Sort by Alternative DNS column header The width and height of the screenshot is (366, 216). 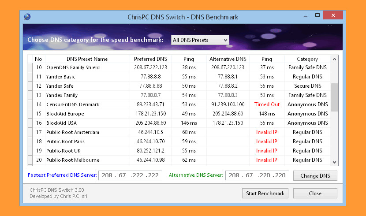tap(228, 59)
